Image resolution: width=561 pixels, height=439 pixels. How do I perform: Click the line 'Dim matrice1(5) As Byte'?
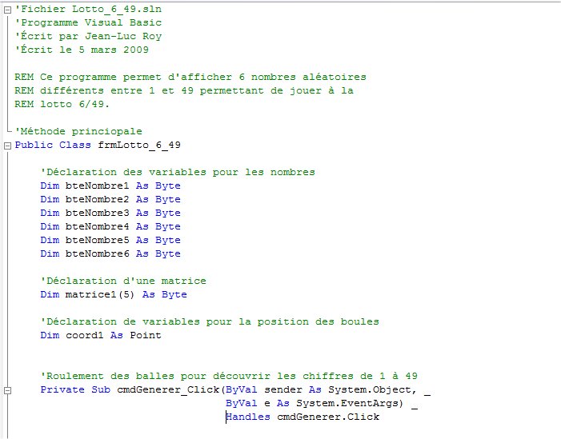pos(114,294)
